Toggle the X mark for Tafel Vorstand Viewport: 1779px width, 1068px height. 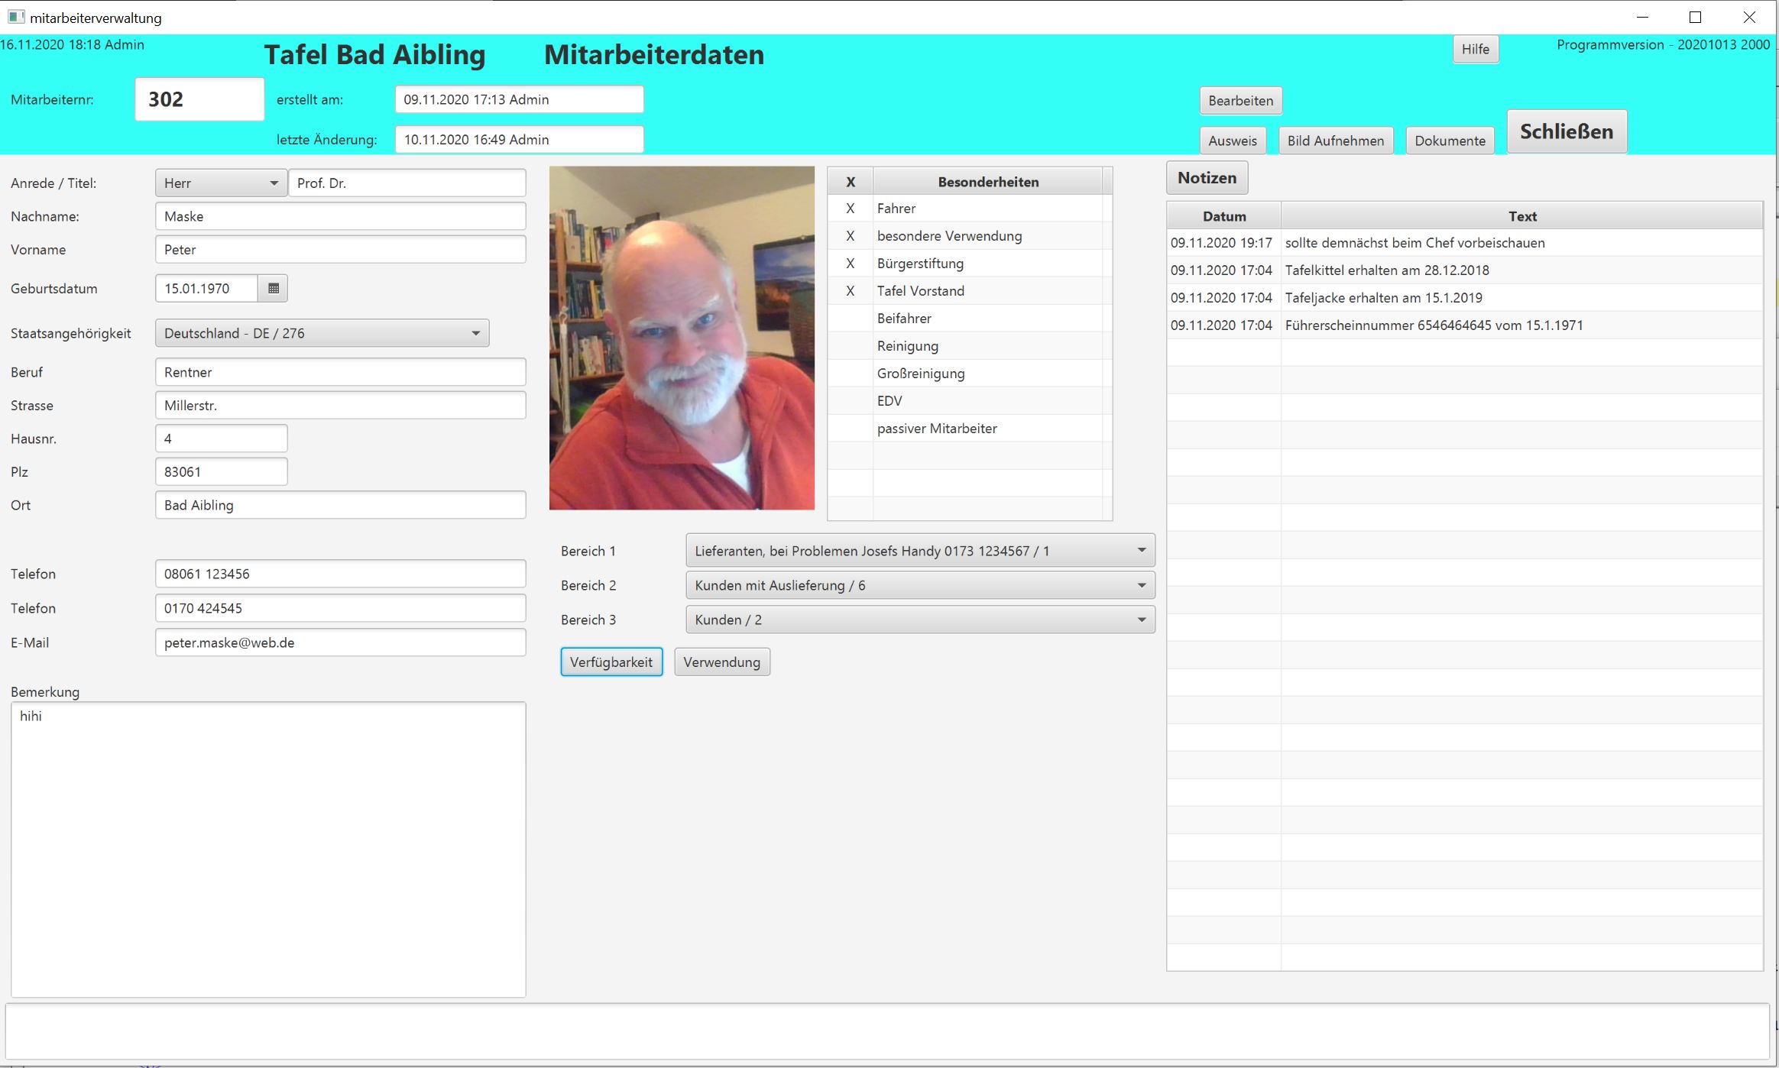click(x=850, y=291)
